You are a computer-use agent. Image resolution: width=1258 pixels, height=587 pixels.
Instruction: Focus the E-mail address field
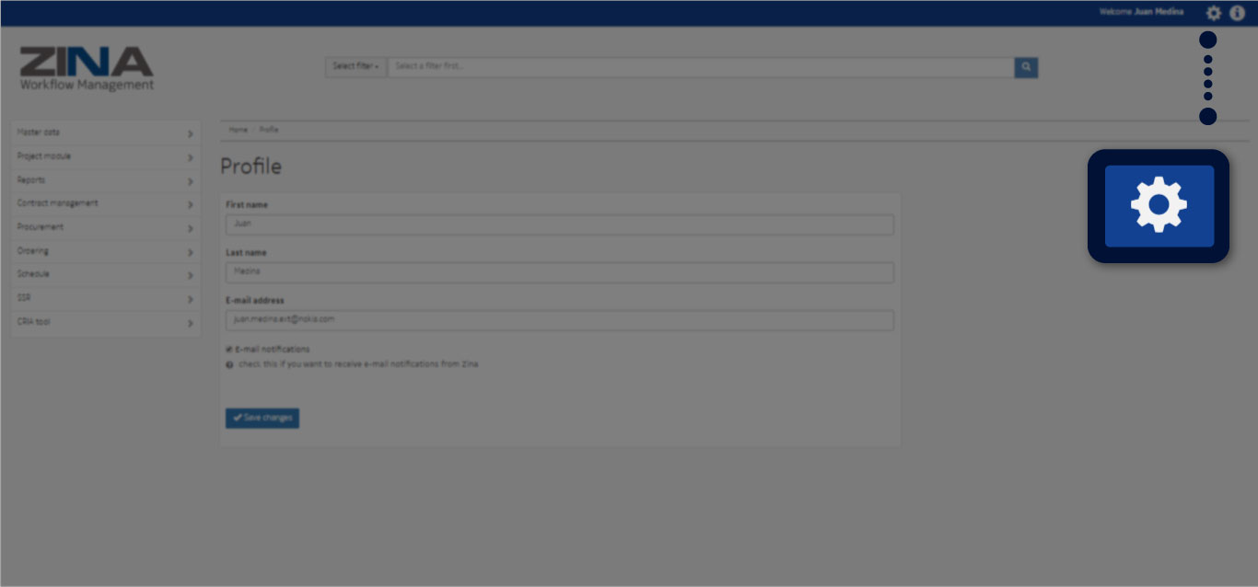559,319
